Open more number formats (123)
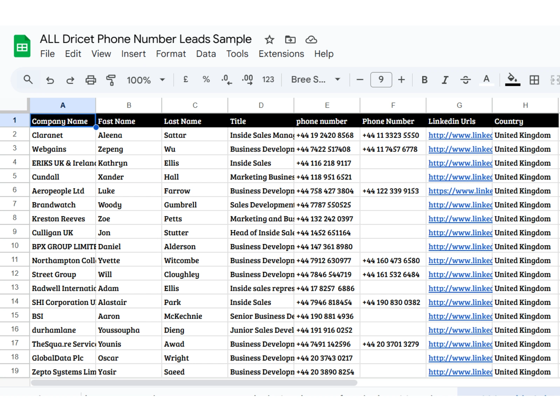 pos(268,79)
